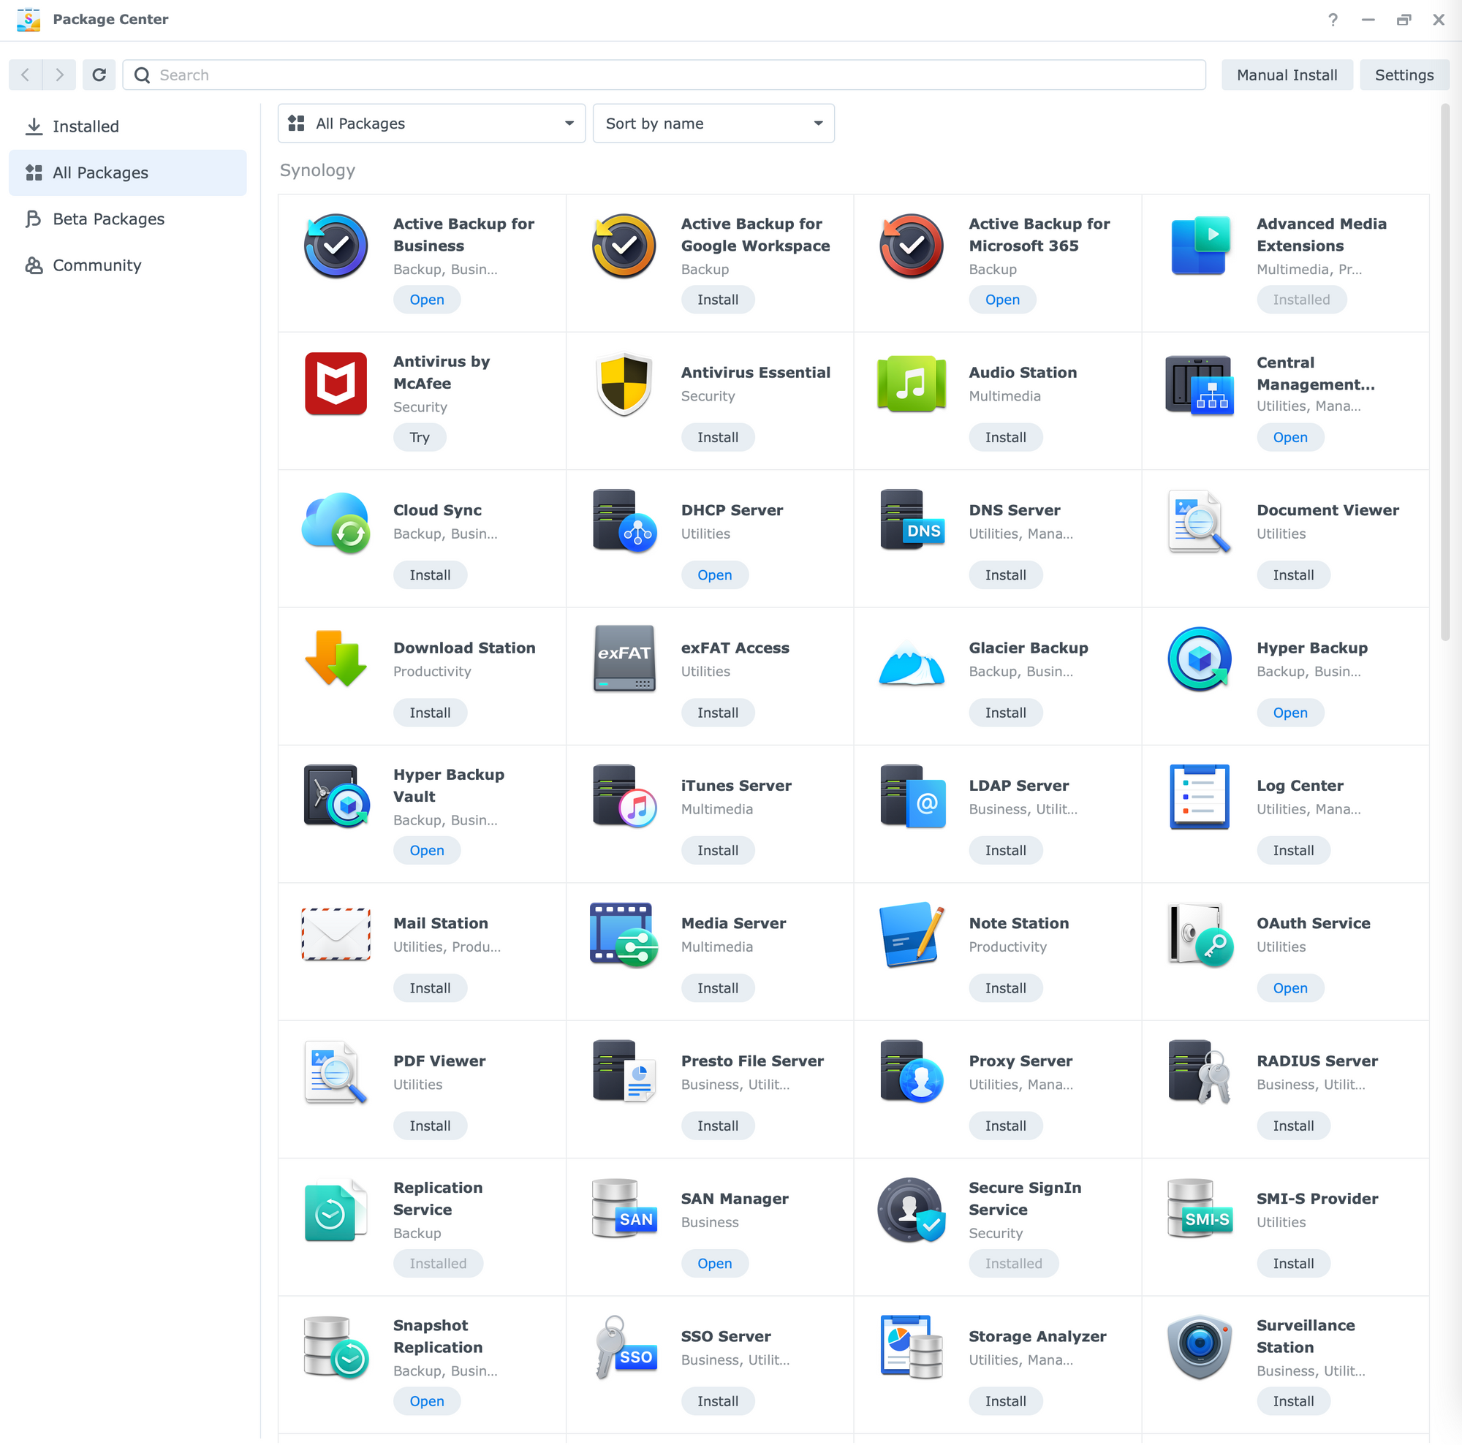Screen dimensions: 1462x1445
Task: Click the OAuth Service safe icon
Action: (x=1200, y=934)
